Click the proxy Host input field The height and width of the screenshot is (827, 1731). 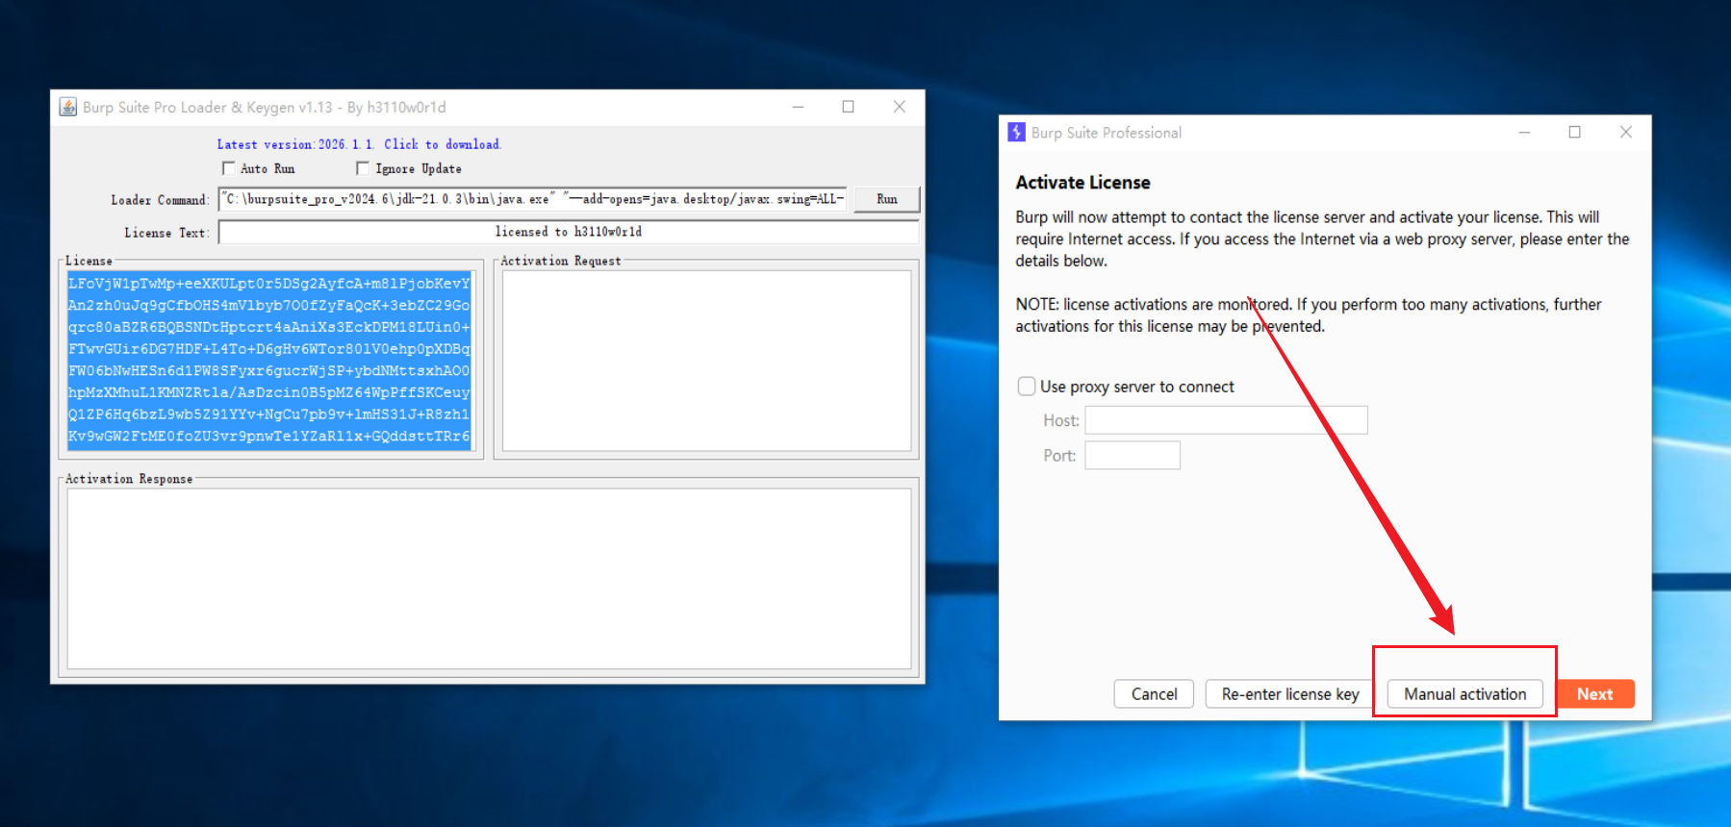[1226, 420]
